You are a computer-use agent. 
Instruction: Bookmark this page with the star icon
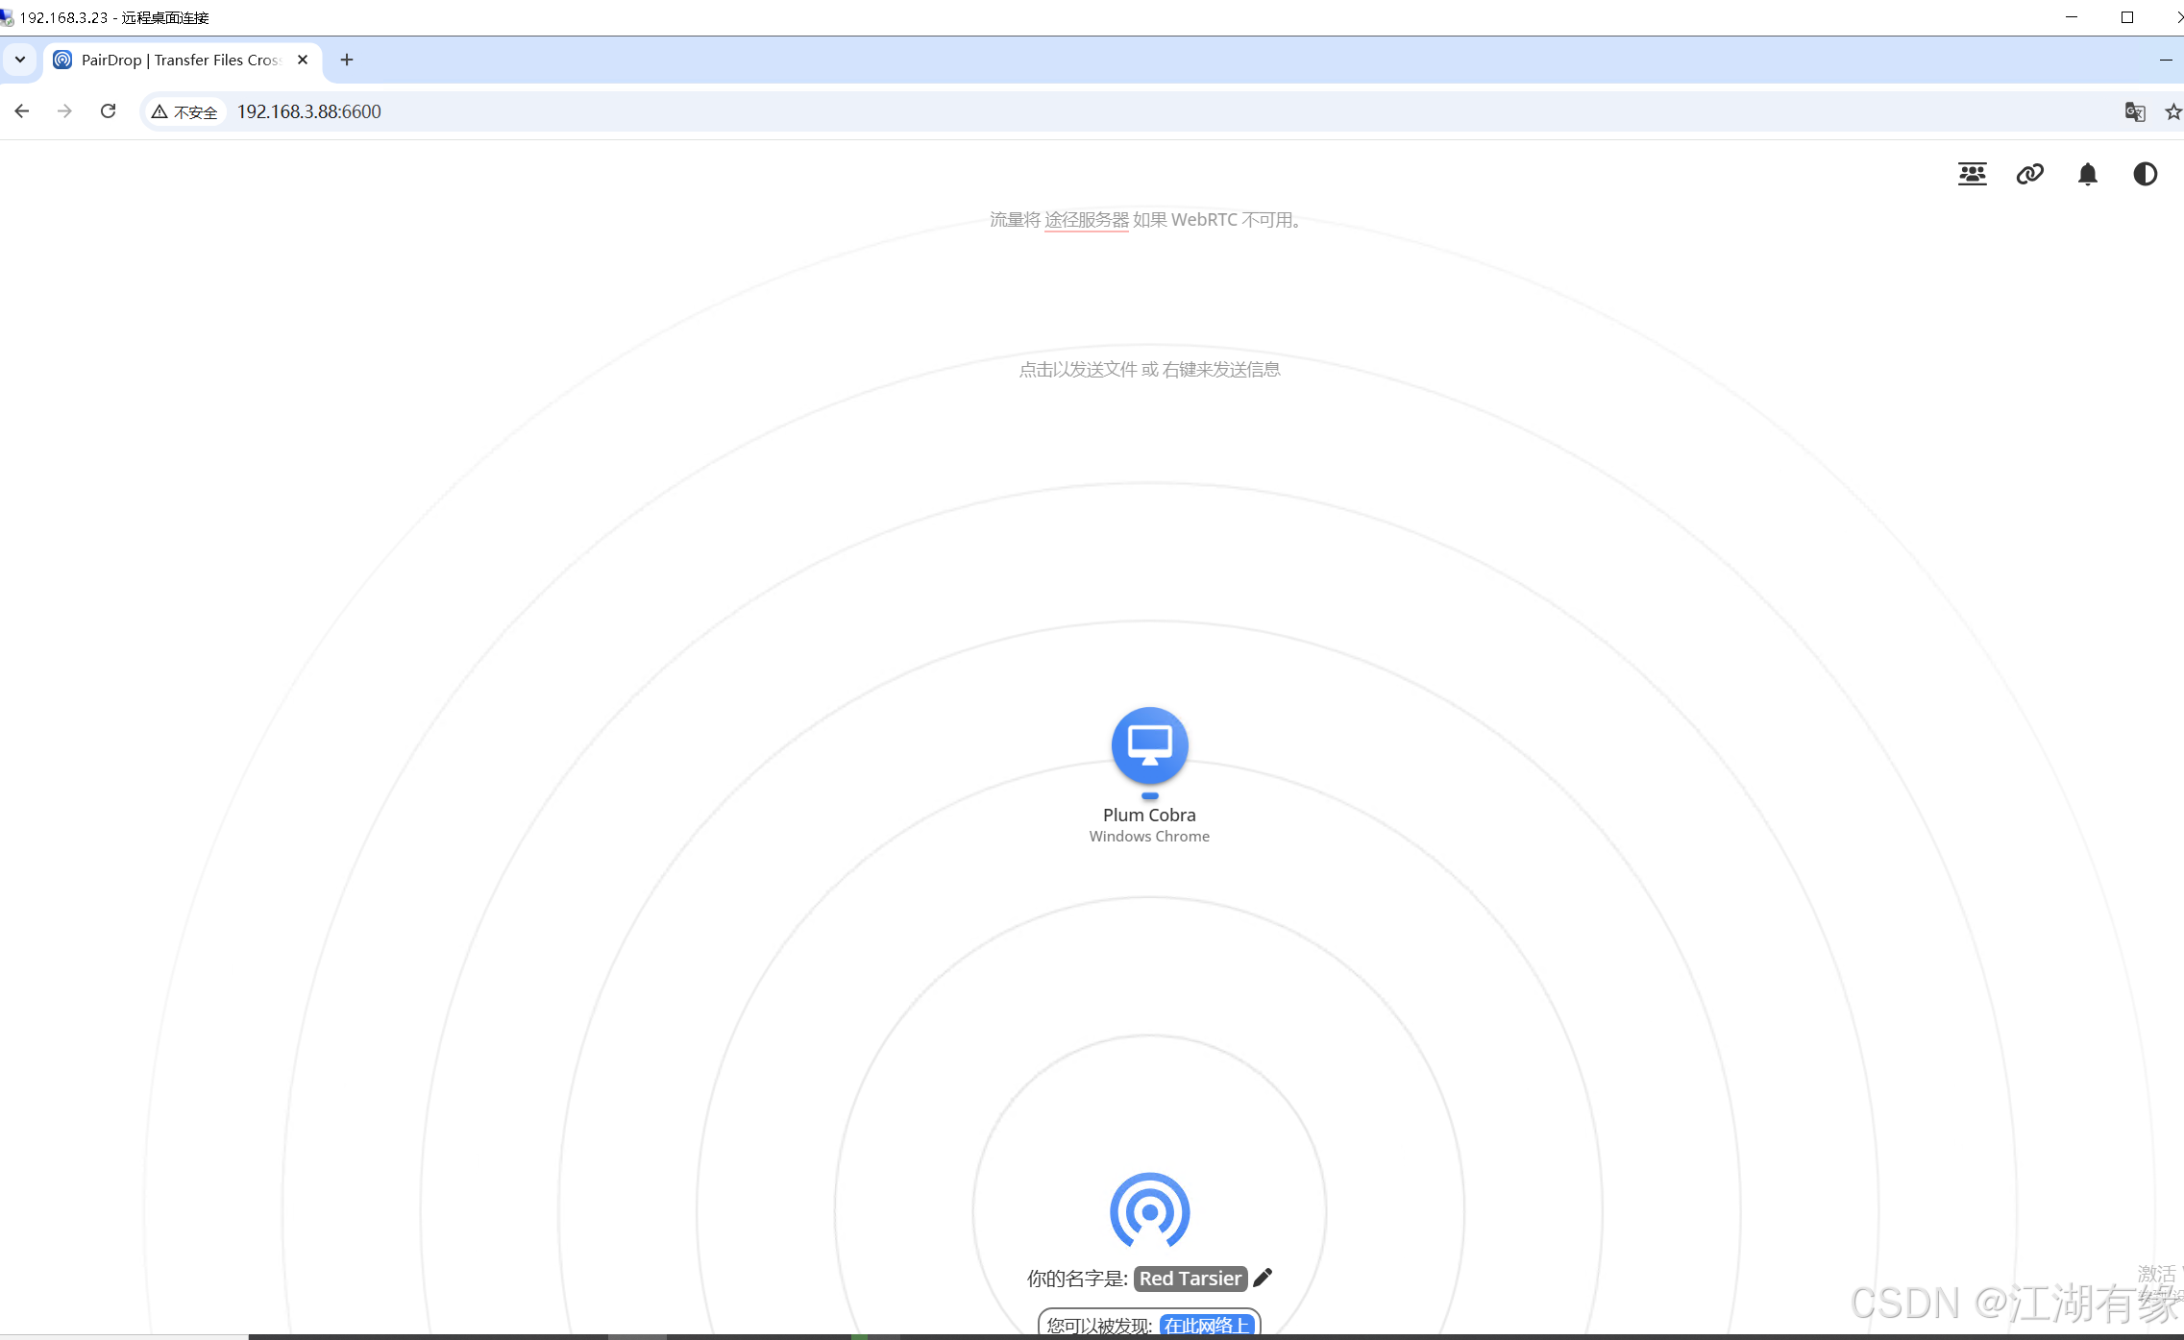pyautogui.click(x=2172, y=111)
